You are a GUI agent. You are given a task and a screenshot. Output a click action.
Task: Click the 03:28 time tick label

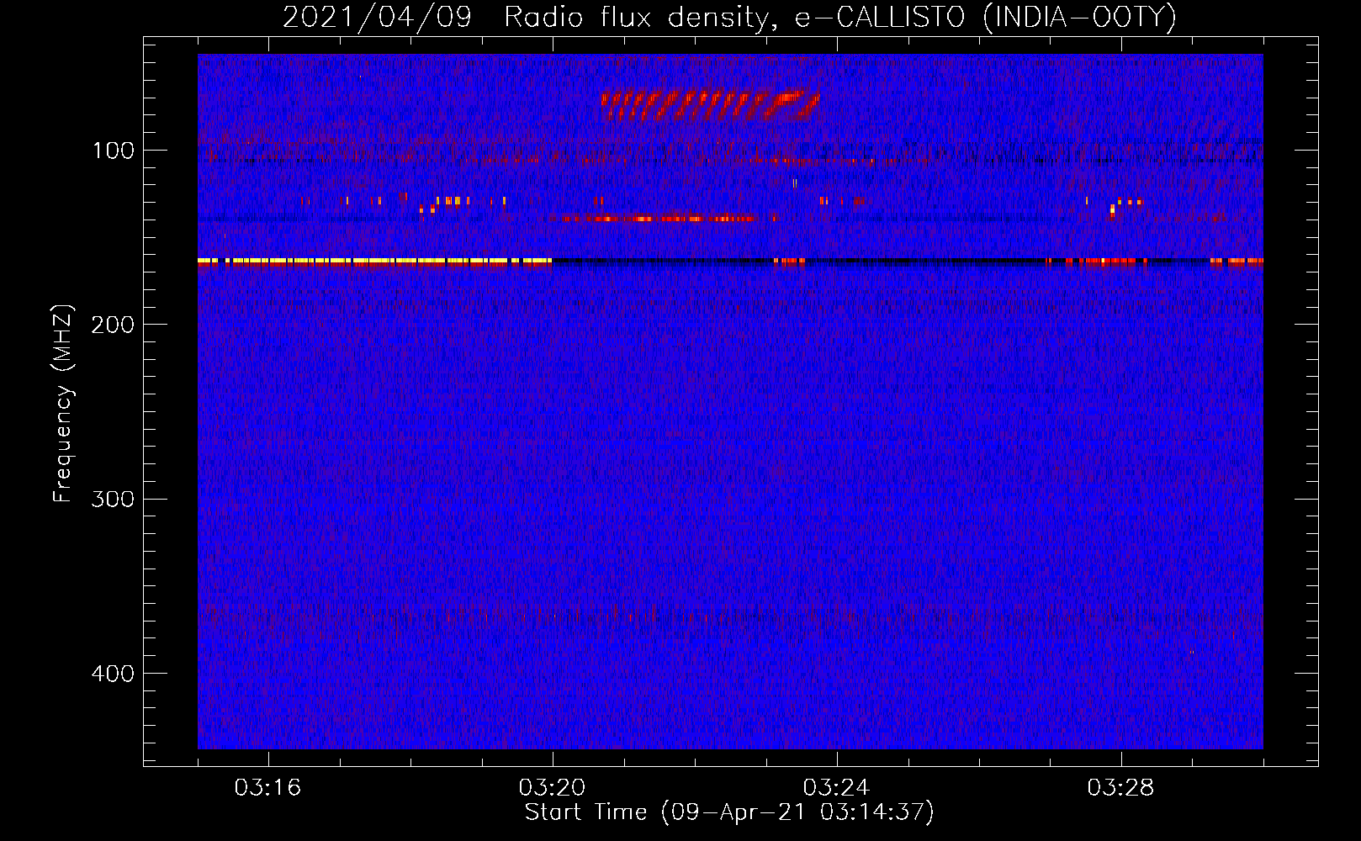pos(1120,788)
